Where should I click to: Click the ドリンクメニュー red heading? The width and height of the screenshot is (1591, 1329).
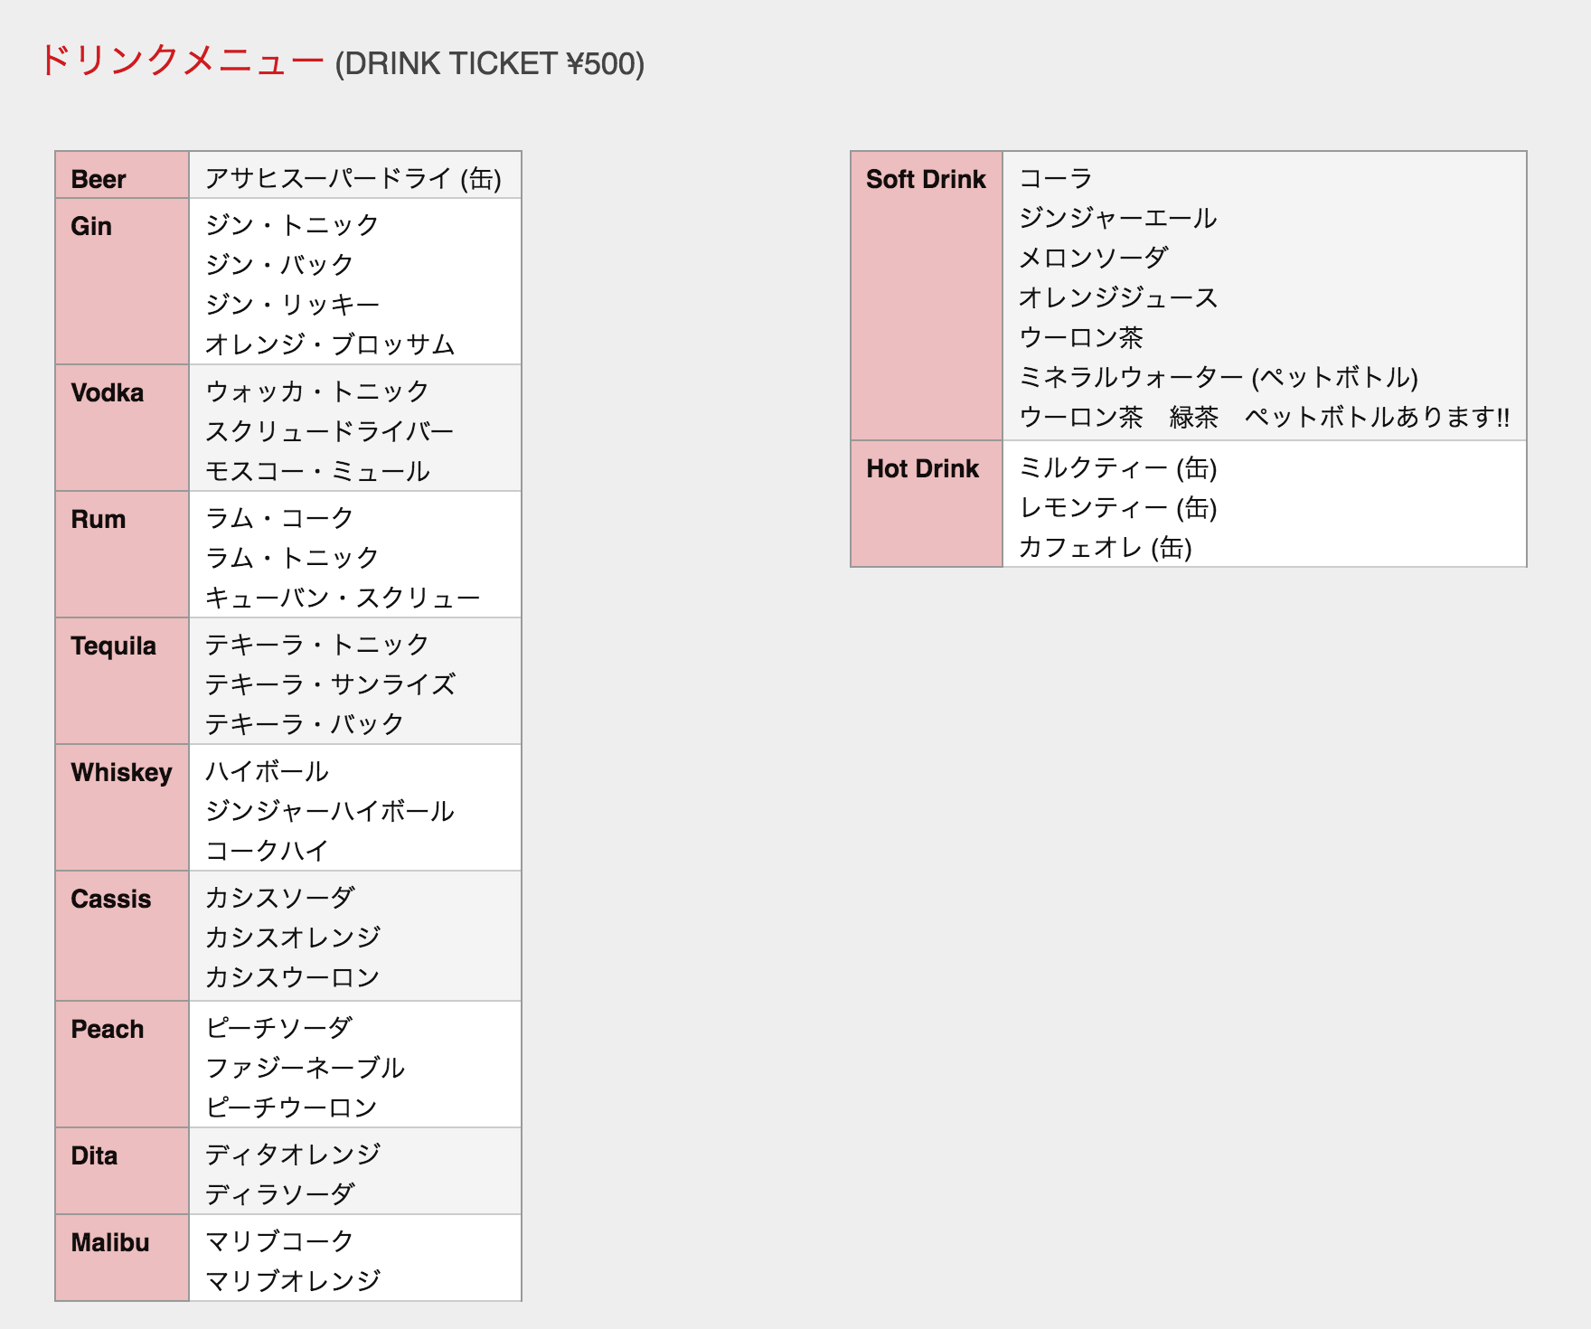click(181, 61)
